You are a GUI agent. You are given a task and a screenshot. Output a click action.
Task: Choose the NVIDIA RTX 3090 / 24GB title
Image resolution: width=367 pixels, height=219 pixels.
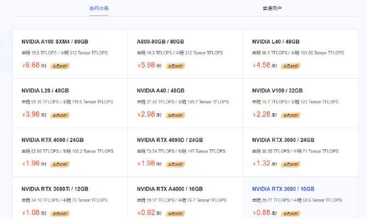(283, 140)
